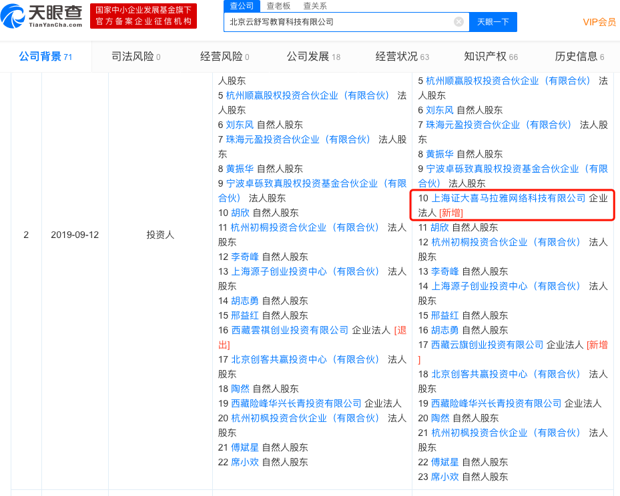Open item 20 杭州初枫投资合伙企业 in the before-change column

coord(305,418)
